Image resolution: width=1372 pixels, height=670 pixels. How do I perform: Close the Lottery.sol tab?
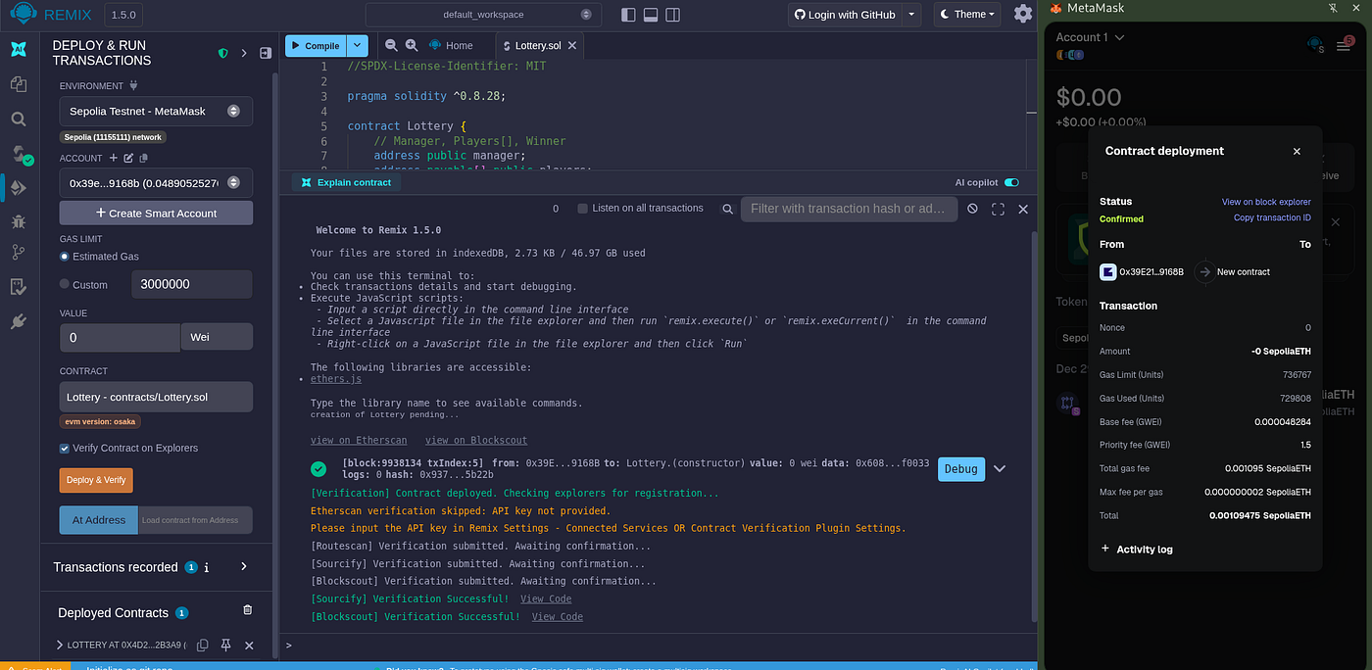[572, 45]
